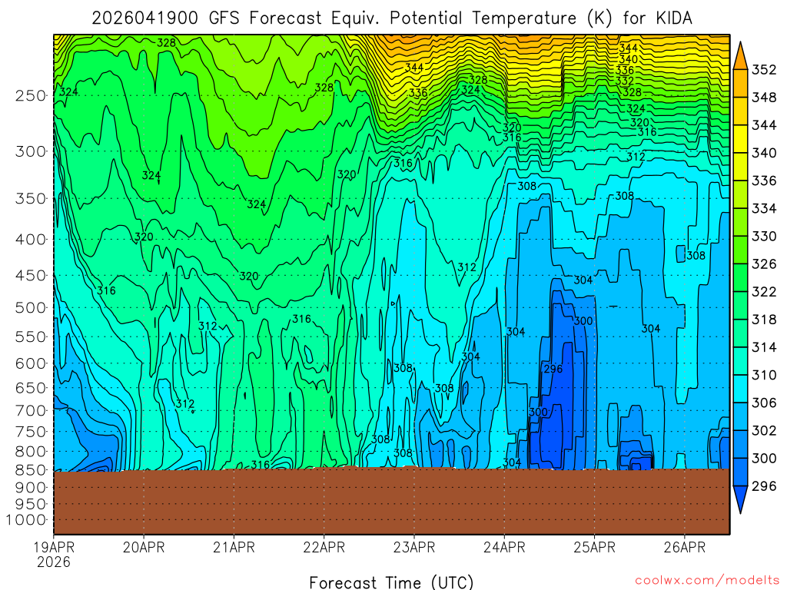Image resolution: width=787 pixels, height=590 pixels.
Task: Pick the green band between 322 and 326
Action: tap(740, 277)
